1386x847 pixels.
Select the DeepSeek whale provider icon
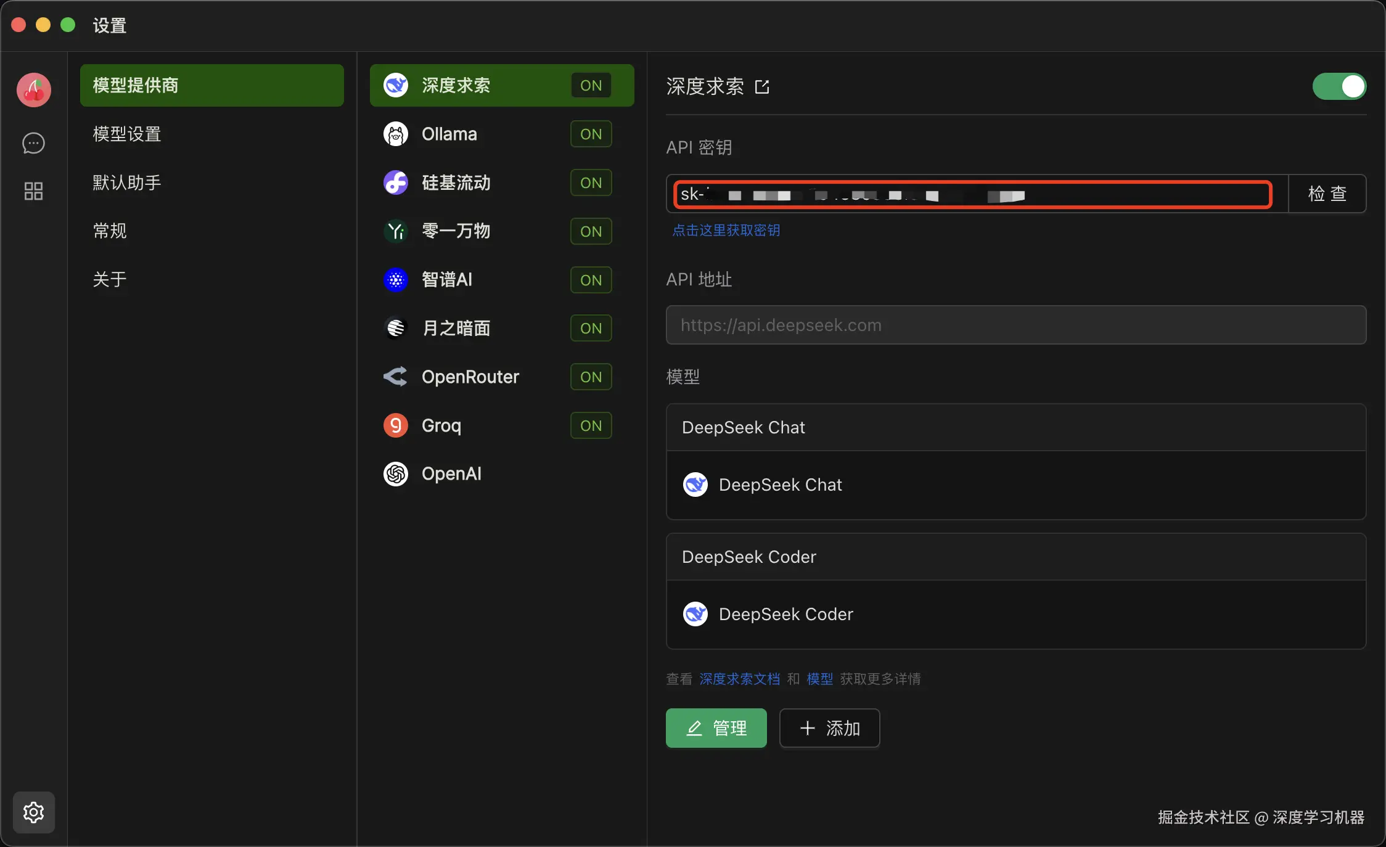click(395, 85)
